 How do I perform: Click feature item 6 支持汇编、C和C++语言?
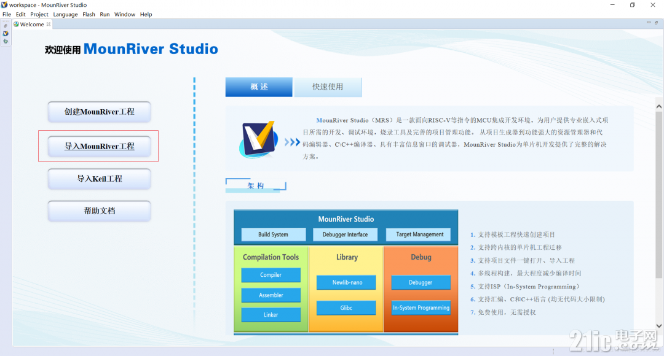point(537,300)
